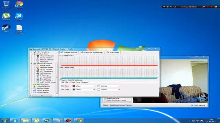220x123 pixels.
Task: Open the clRed CPU color dropdown
Action: [94, 86]
